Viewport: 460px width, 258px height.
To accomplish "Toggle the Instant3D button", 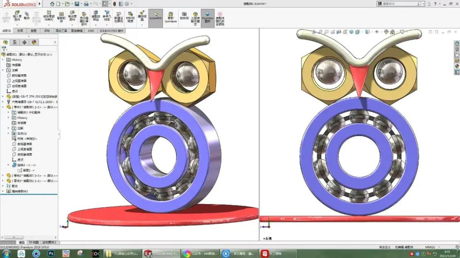I will pyautogui.click(x=155, y=17).
